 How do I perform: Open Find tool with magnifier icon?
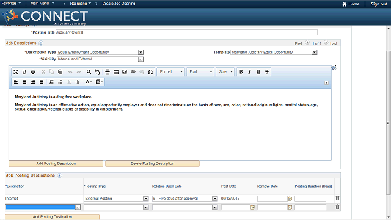click(x=89, y=72)
